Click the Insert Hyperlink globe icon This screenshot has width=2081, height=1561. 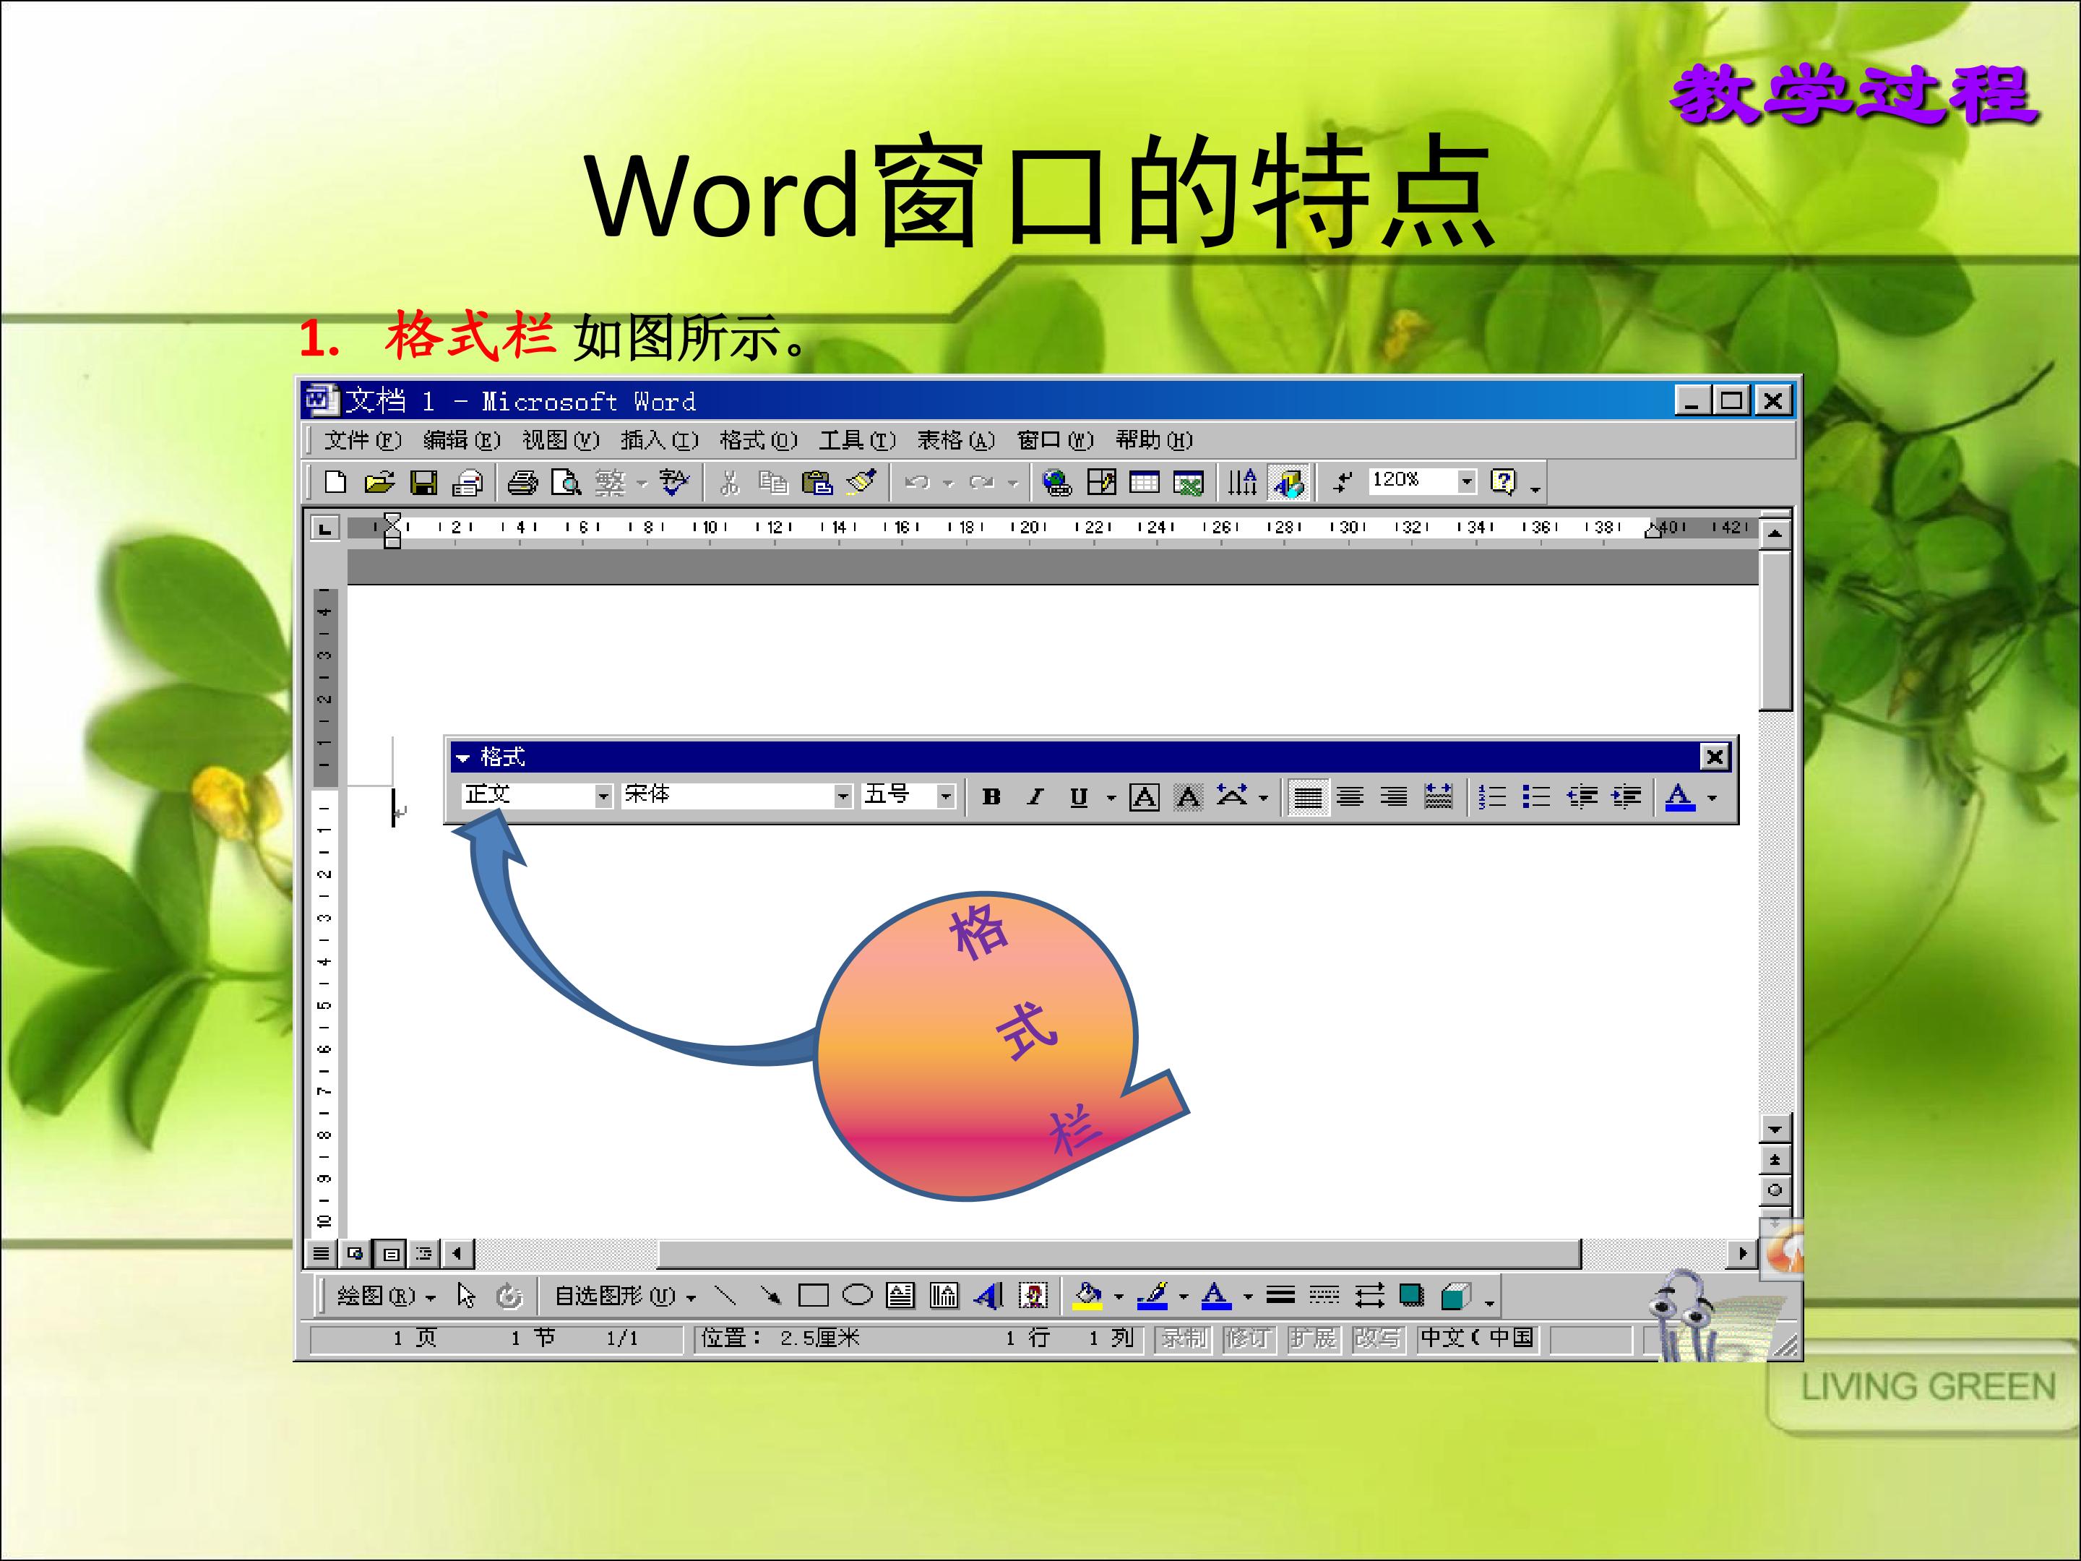(x=1057, y=483)
